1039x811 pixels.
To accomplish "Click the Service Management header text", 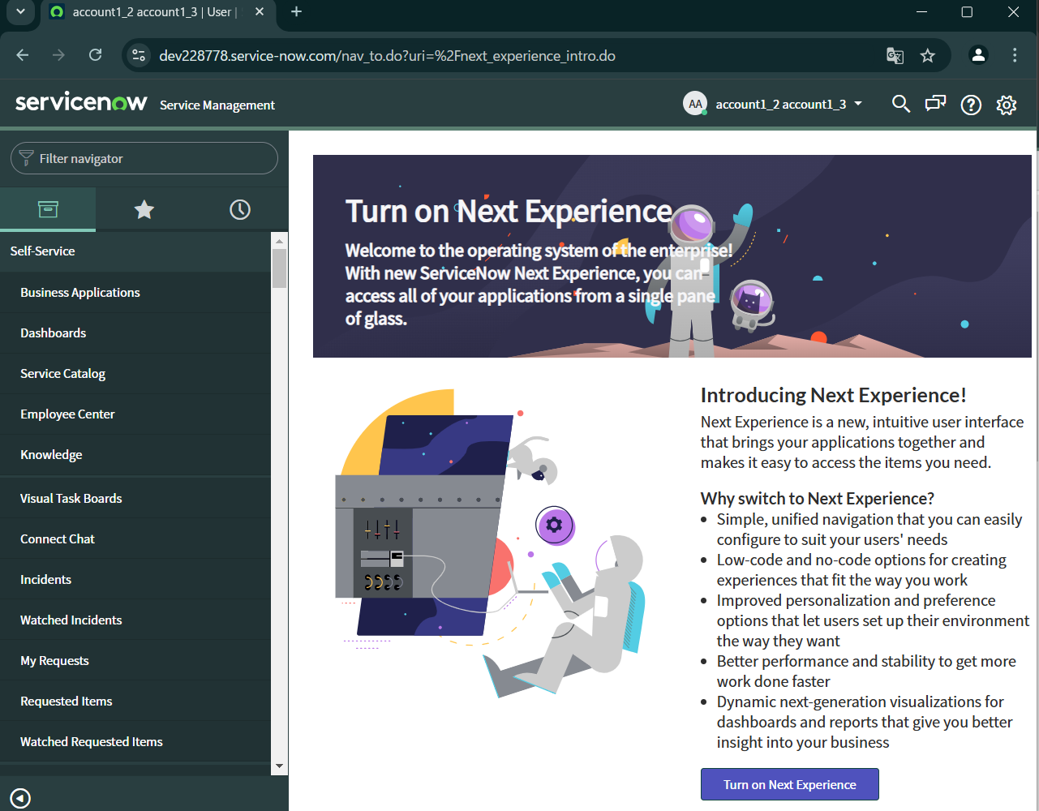I will (x=217, y=105).
